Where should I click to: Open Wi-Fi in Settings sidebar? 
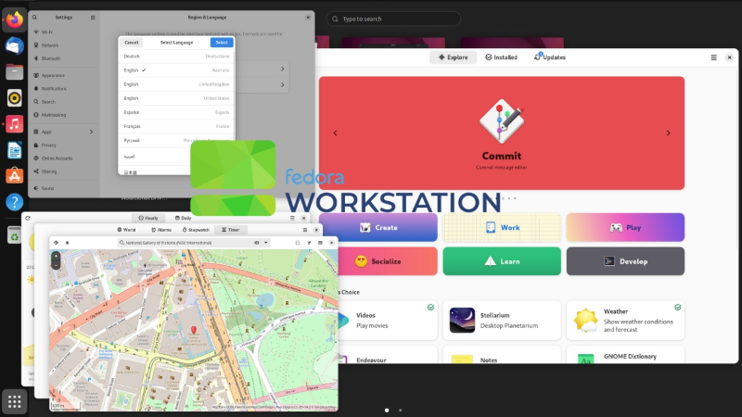(x=63, y=32)
